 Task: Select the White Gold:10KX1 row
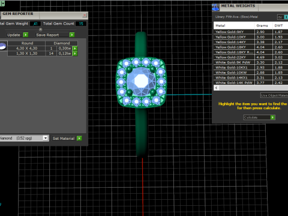tap(251, 68)
